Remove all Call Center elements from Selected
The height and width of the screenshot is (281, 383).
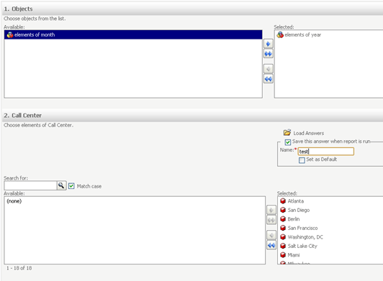coord(271,245)
